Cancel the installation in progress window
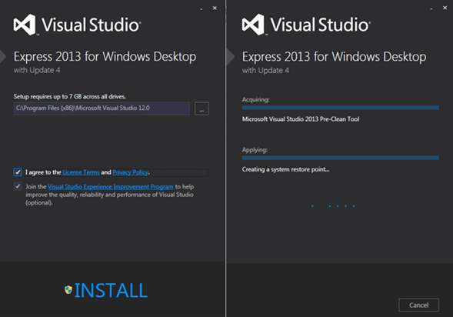 pyautogui.click(x=418, y=305)
